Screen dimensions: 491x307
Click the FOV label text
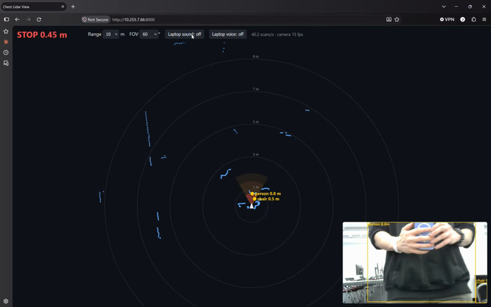(x=133, y=34)
